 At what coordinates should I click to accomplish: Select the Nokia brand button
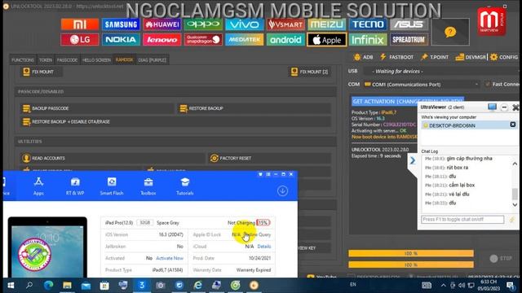pyautogui.click(x=121, y=40)
